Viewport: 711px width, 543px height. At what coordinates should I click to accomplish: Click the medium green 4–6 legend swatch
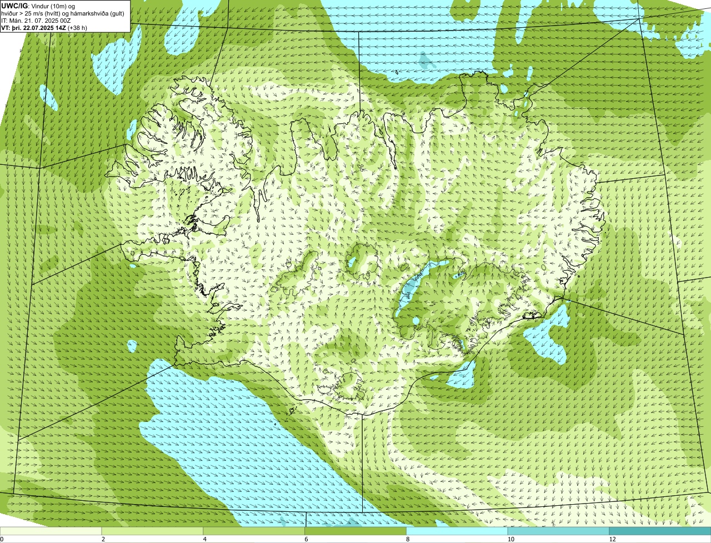coord(254,531)
